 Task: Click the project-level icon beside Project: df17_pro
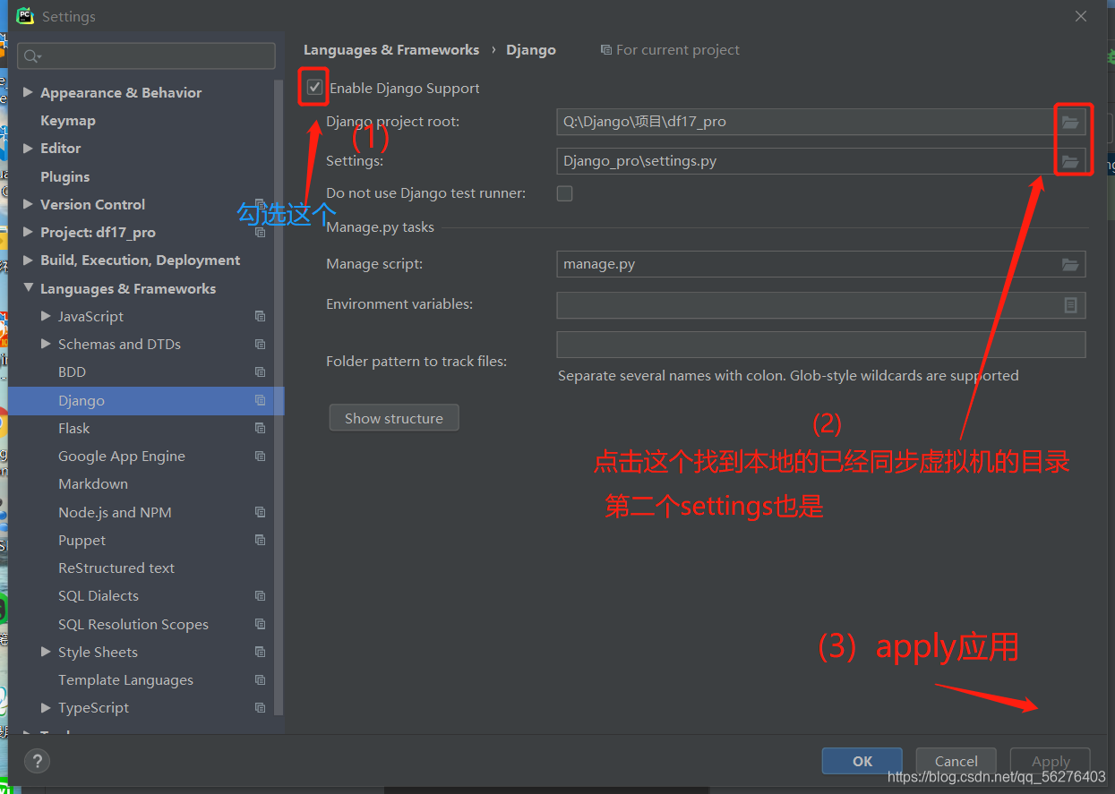click(260, 233)
